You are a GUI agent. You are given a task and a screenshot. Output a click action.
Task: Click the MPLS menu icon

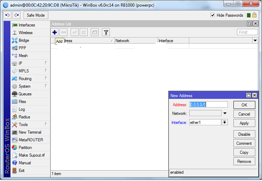point(15,71)
